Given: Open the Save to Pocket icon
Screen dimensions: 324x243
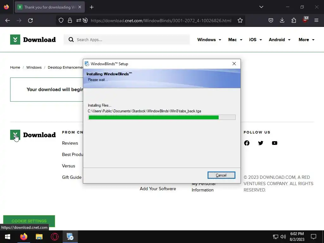Looking at the screenshot, I should point(271,21).
